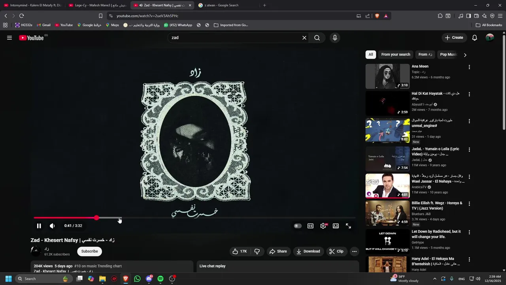Reload the current page
Image resolution: width=506 pixels, height=285 pixels.
(21, 16)
